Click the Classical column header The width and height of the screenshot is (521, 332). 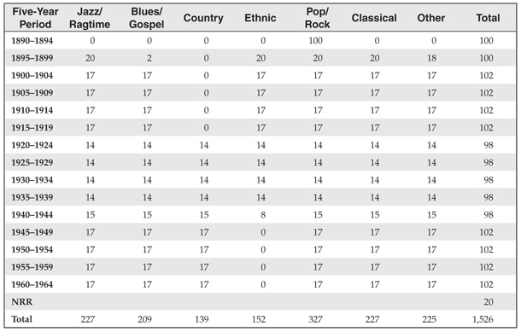coord(374,18)
